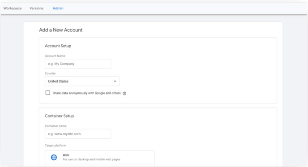Open the Versions tab
The height and width of the screenshot is (167, 308).
(36, 8)
